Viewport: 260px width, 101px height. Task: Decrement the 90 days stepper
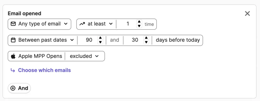(x=100, y=42)
